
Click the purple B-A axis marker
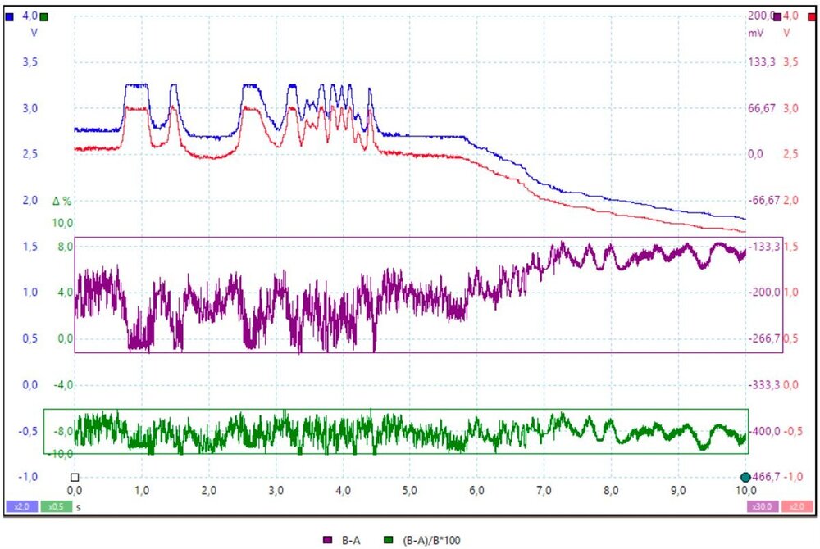pos(777,16)
